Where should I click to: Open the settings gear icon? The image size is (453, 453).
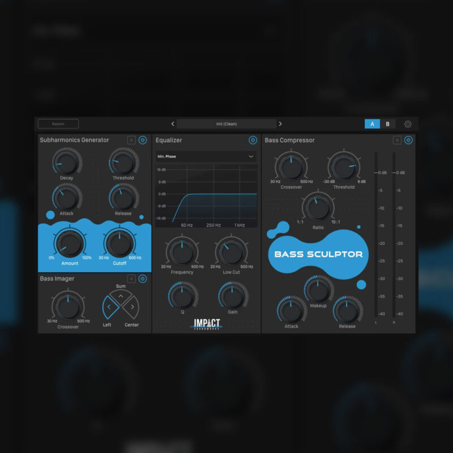408,124
